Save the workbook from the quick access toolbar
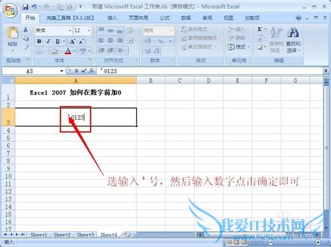The width and height of the screenshot is (331, 247). click(x=25, y=7)
